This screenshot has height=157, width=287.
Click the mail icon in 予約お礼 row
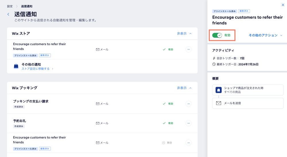pos(98,123)
